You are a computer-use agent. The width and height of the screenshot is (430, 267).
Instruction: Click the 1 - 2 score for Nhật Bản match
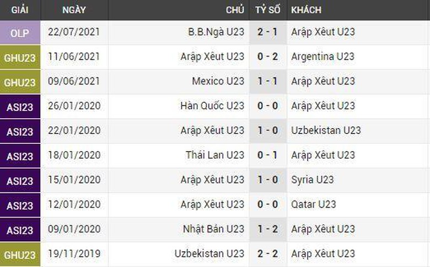[268, 230]
